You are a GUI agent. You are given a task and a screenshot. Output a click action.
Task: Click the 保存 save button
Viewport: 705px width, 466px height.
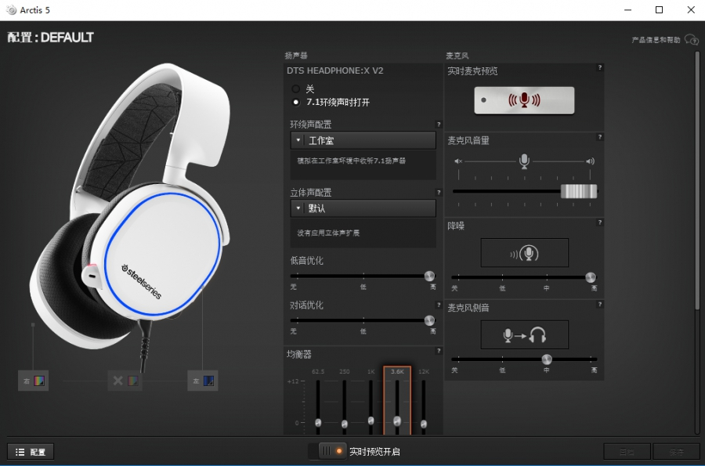[676, 452]
